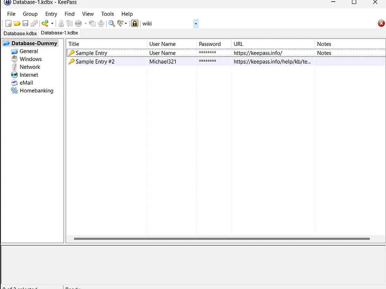The width and height of the screenshot is (386, 289).
Task: Click the horizontal scrollbar of the entry list
Action: [x=222, y=239]
